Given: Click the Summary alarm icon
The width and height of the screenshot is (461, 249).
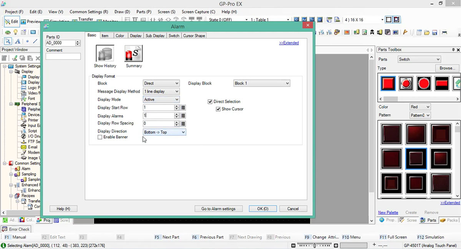Looking at the screenshot, I should tap(134, 53).
